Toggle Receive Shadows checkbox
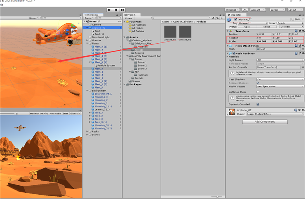The image size is (305, 199). (x=258, y=83)
